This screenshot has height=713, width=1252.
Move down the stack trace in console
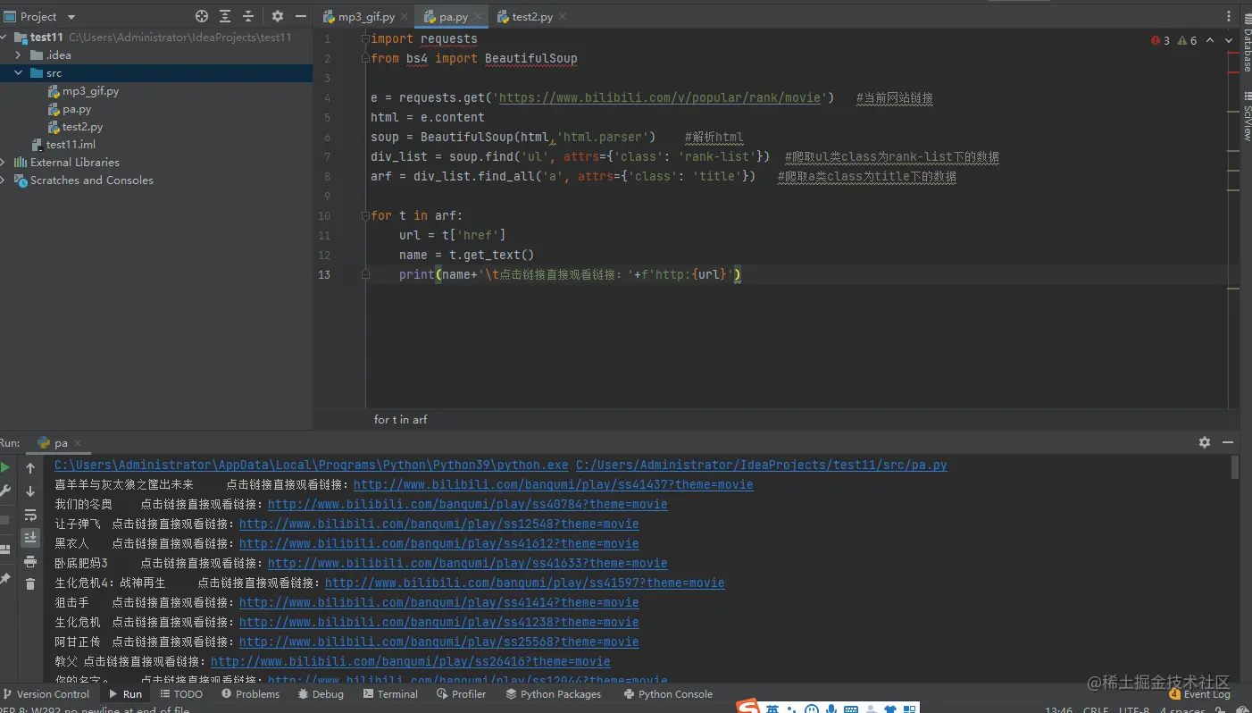(x=30, y=491)
